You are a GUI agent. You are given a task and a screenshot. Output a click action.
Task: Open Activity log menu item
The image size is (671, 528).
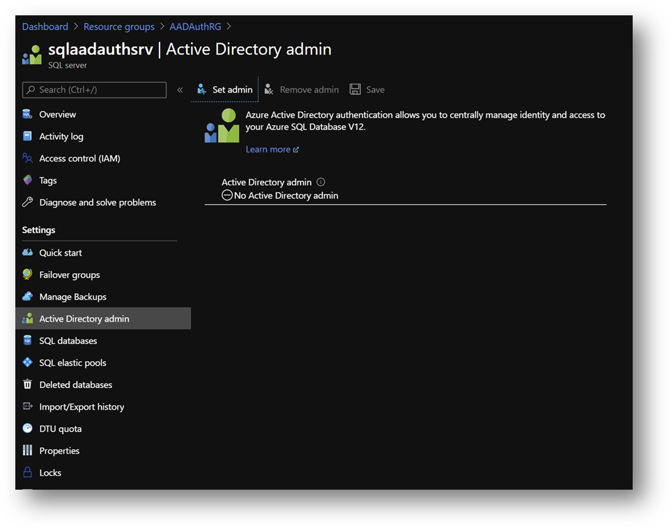coord(61,137)
